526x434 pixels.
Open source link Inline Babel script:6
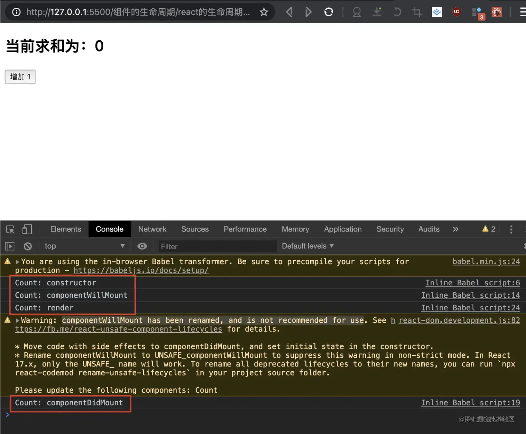473,283
